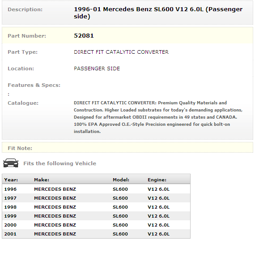This screenshot has height=257, width=255.
Task: Click the Make column header
Action: pos(42,180)
